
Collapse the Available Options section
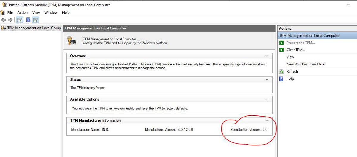coord(267,99)
